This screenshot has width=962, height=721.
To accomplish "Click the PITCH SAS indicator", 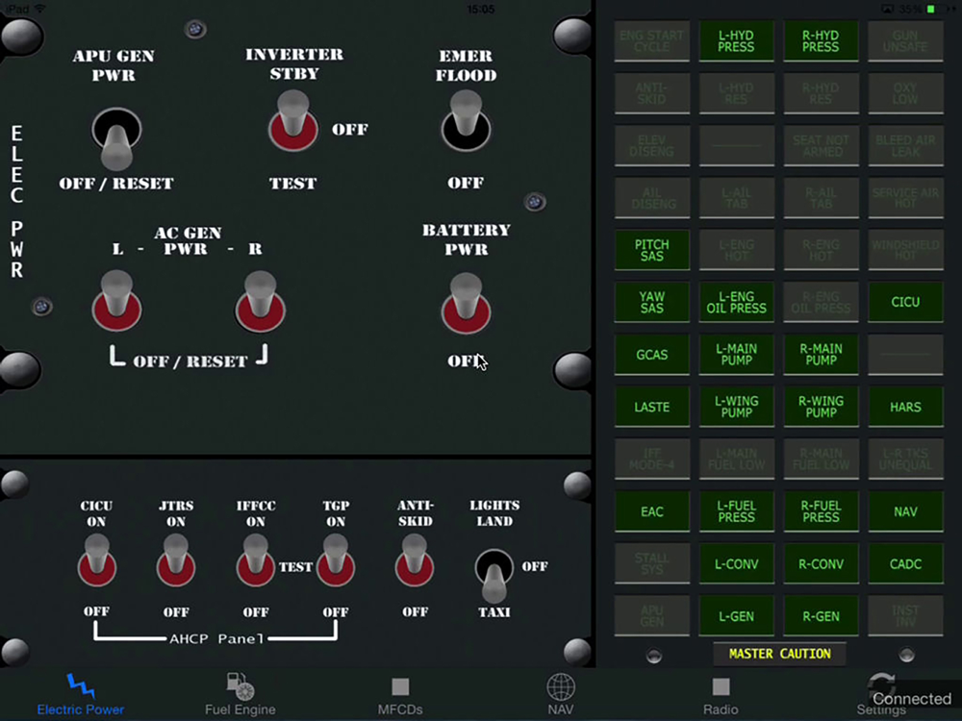I will [651, 250].
